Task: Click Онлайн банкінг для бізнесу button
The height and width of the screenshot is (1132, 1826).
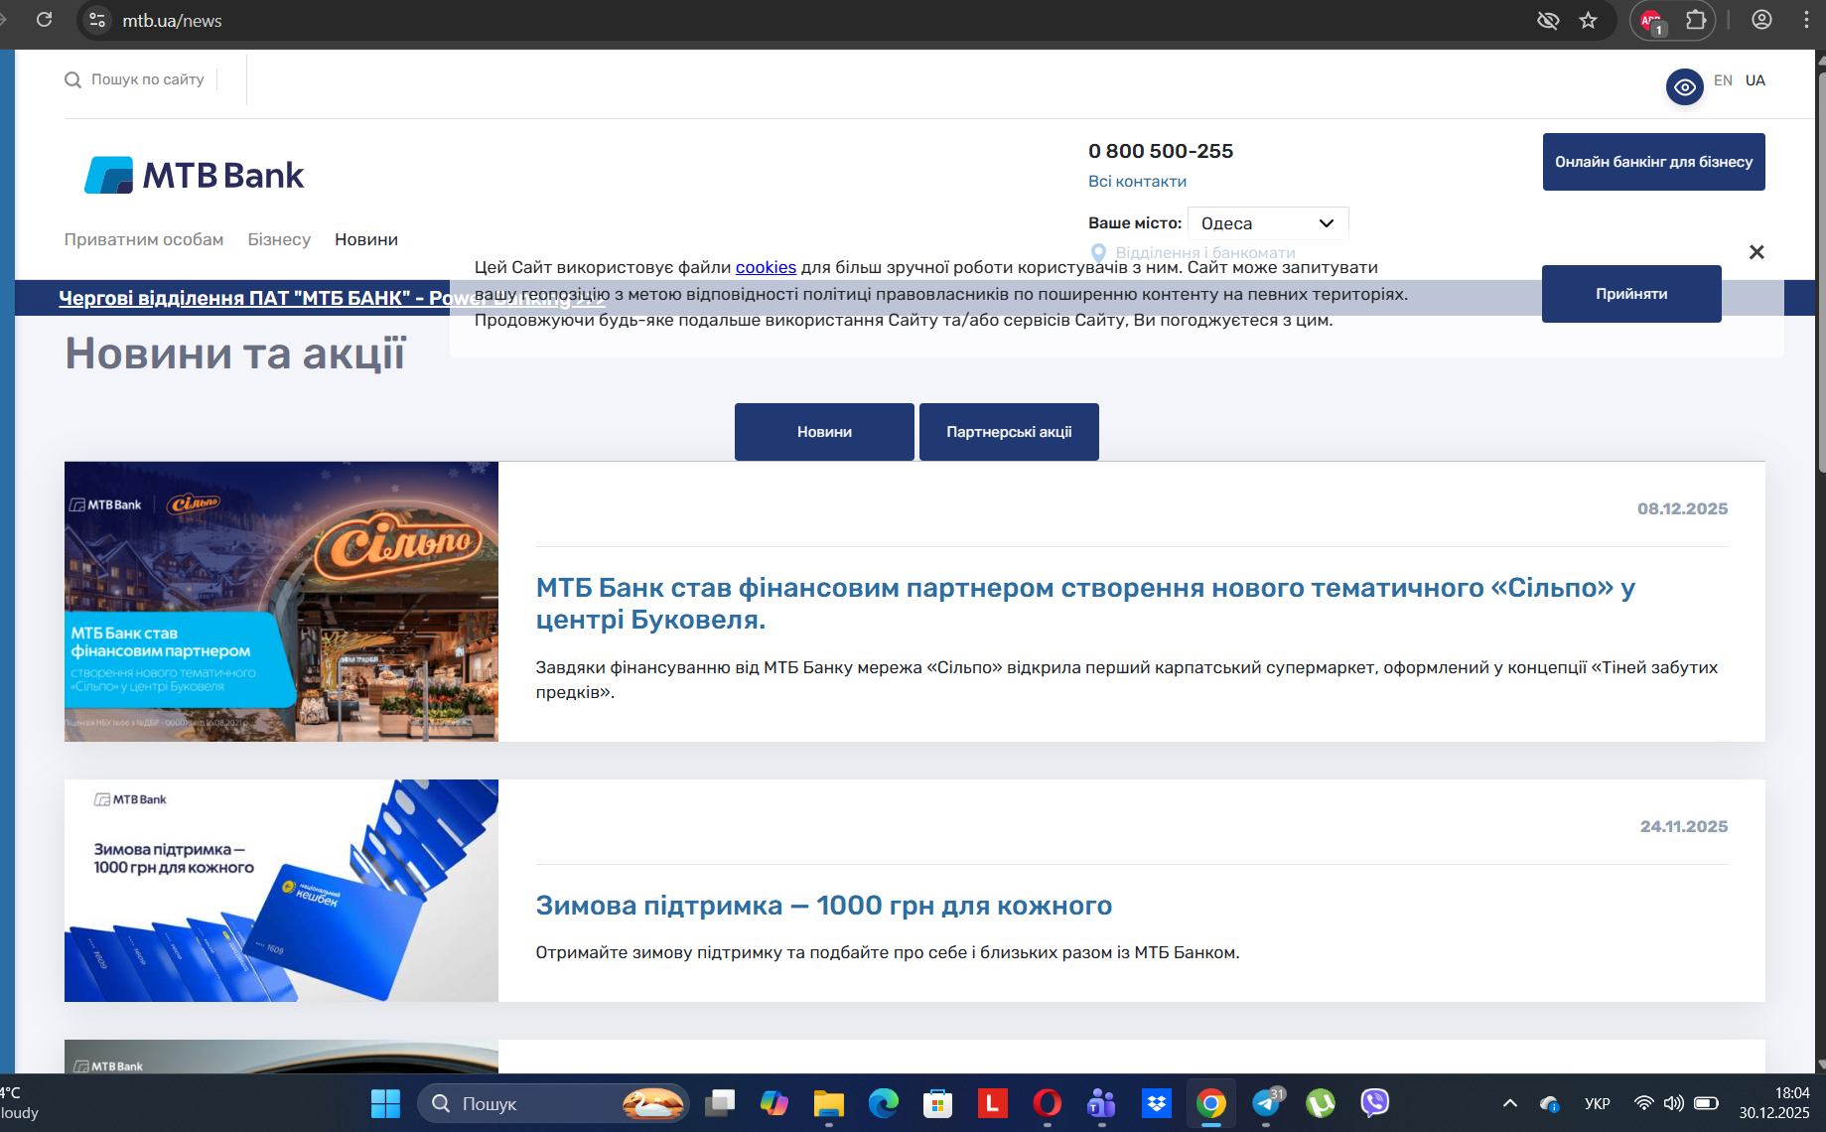Action: point(1654,162)
